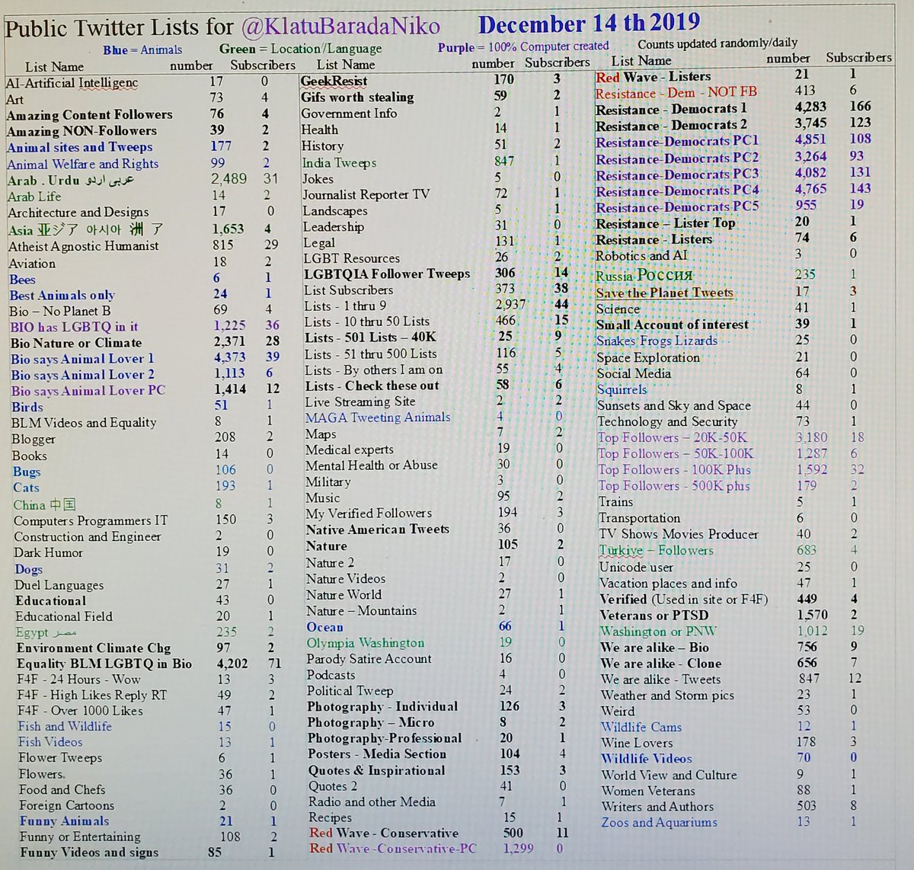Click 'Animal Welfare and Rights' list name
Viewport: 914px width, 870px height.
[83, 164]
